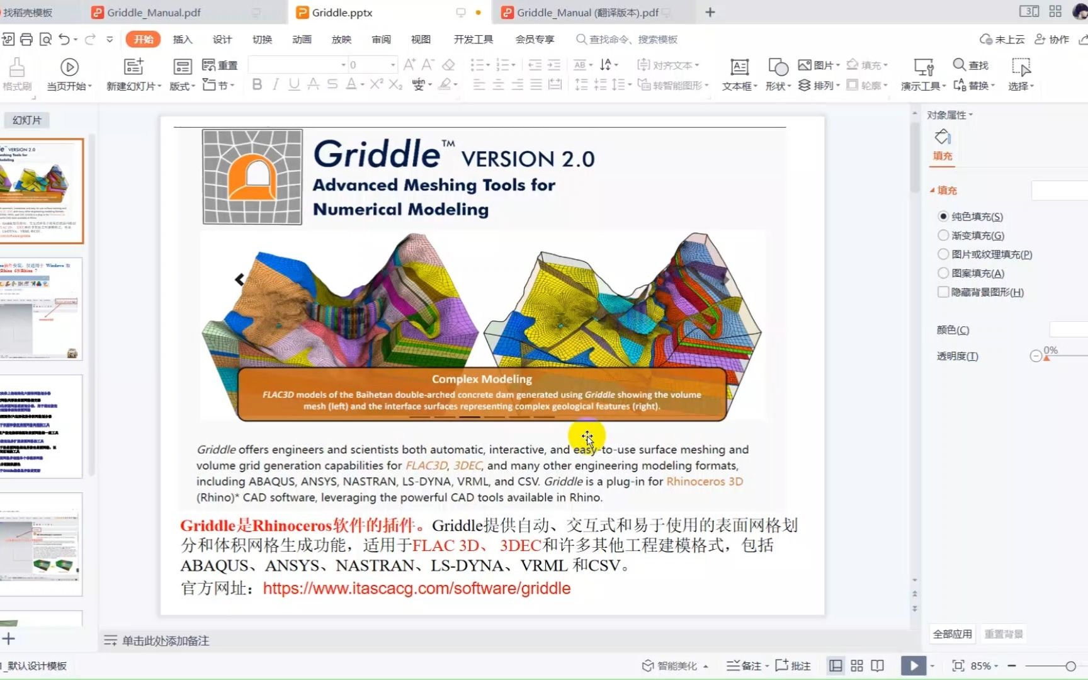Open the itascacg.com griddle hyperlink
Image resolution: width=1088 pixels, height=680 pixels.
click(x=417, y=588)
